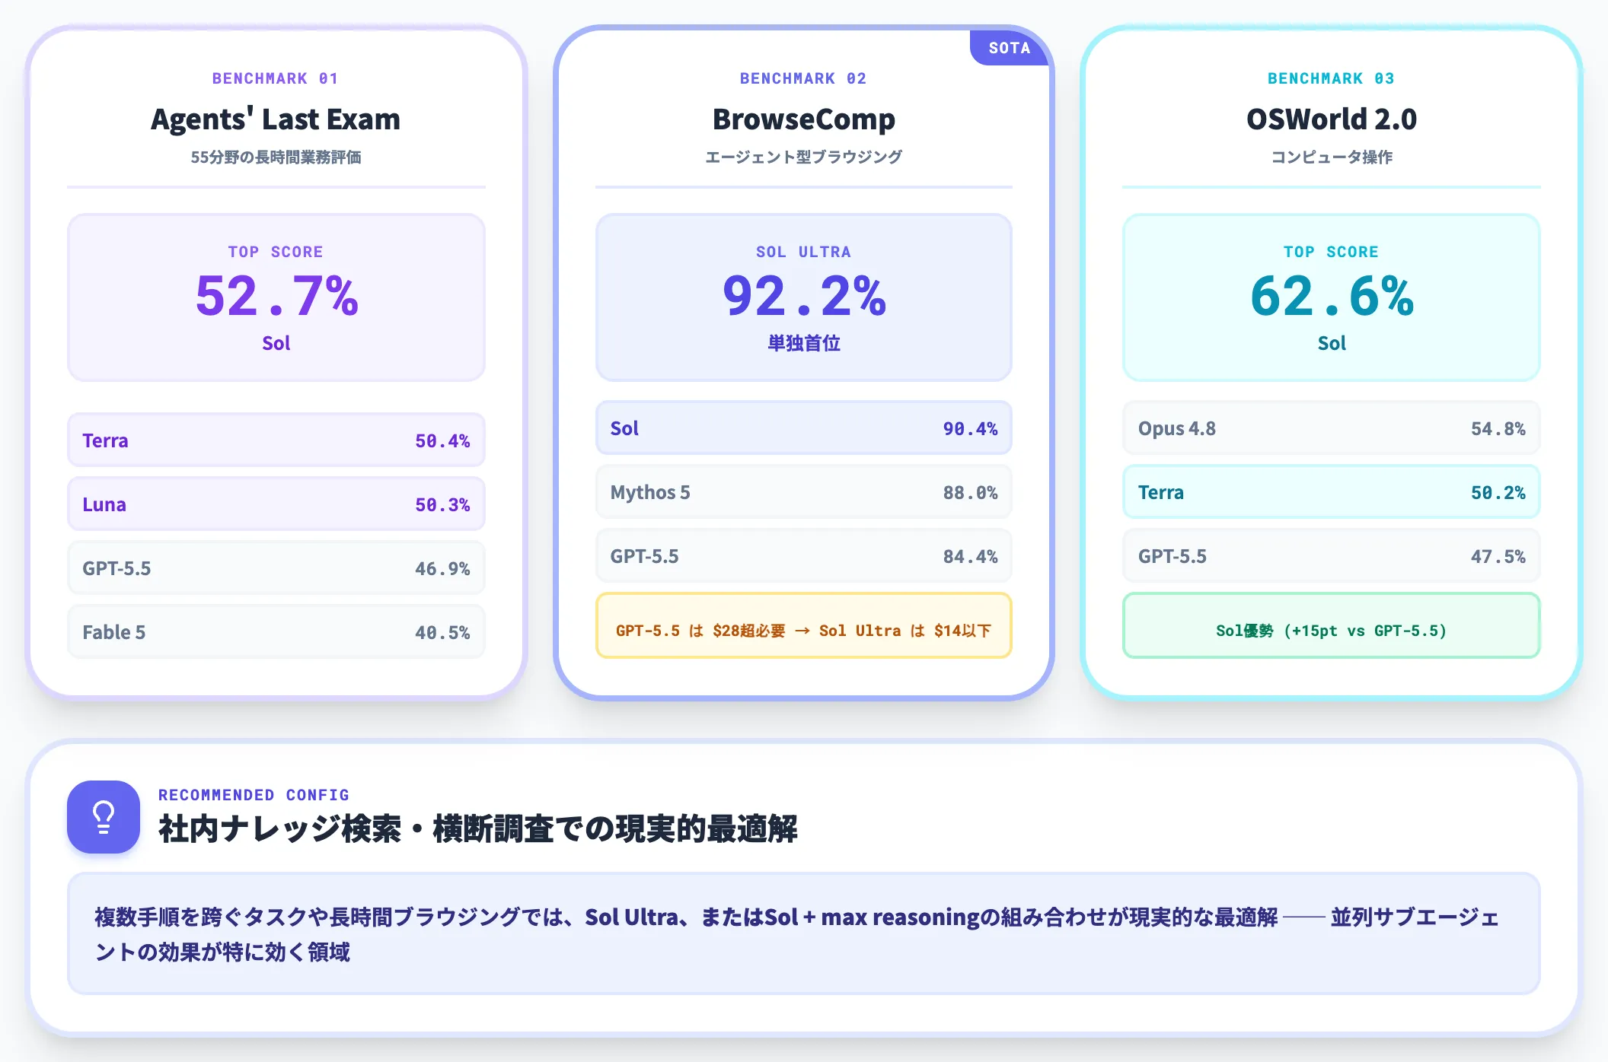Click TOP SCORE label in Agents' Last Exam card

[x=276, y=252]
